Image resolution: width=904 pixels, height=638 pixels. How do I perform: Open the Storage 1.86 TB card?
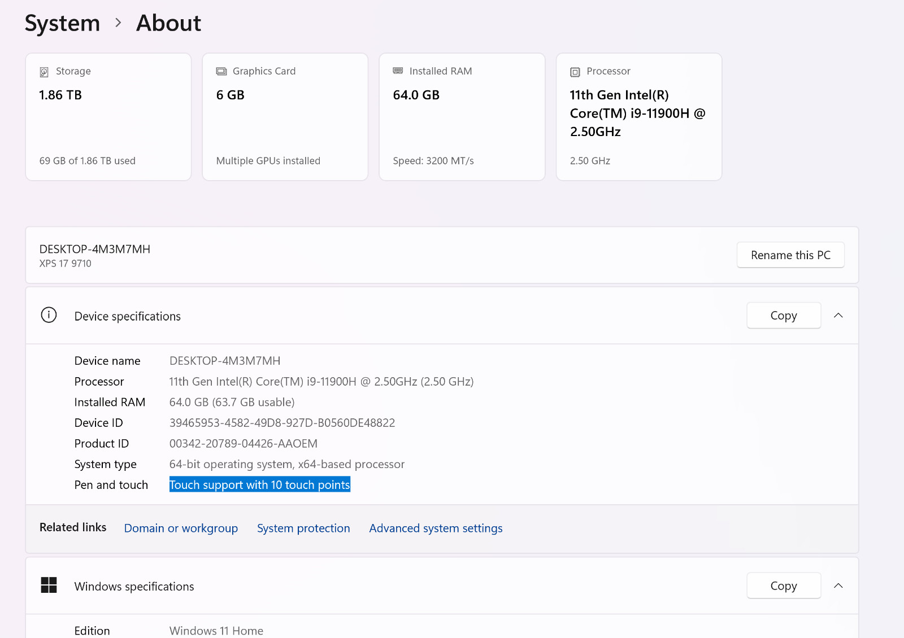tap(108, 117)
